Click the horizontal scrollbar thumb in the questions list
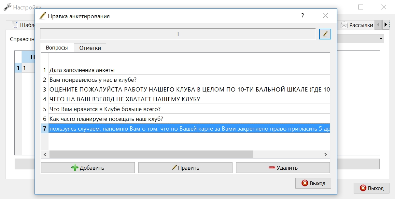This screenshot has width=395, height=199. pyautogui.click(x=151, y=154)
